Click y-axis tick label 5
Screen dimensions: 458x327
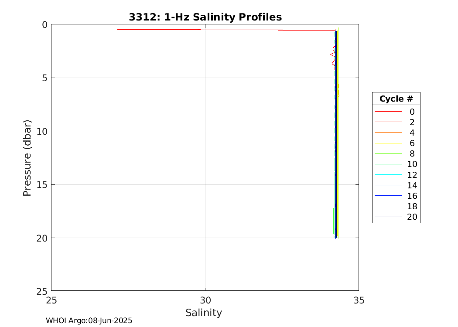pyautogui.click(x=44, y=78)
